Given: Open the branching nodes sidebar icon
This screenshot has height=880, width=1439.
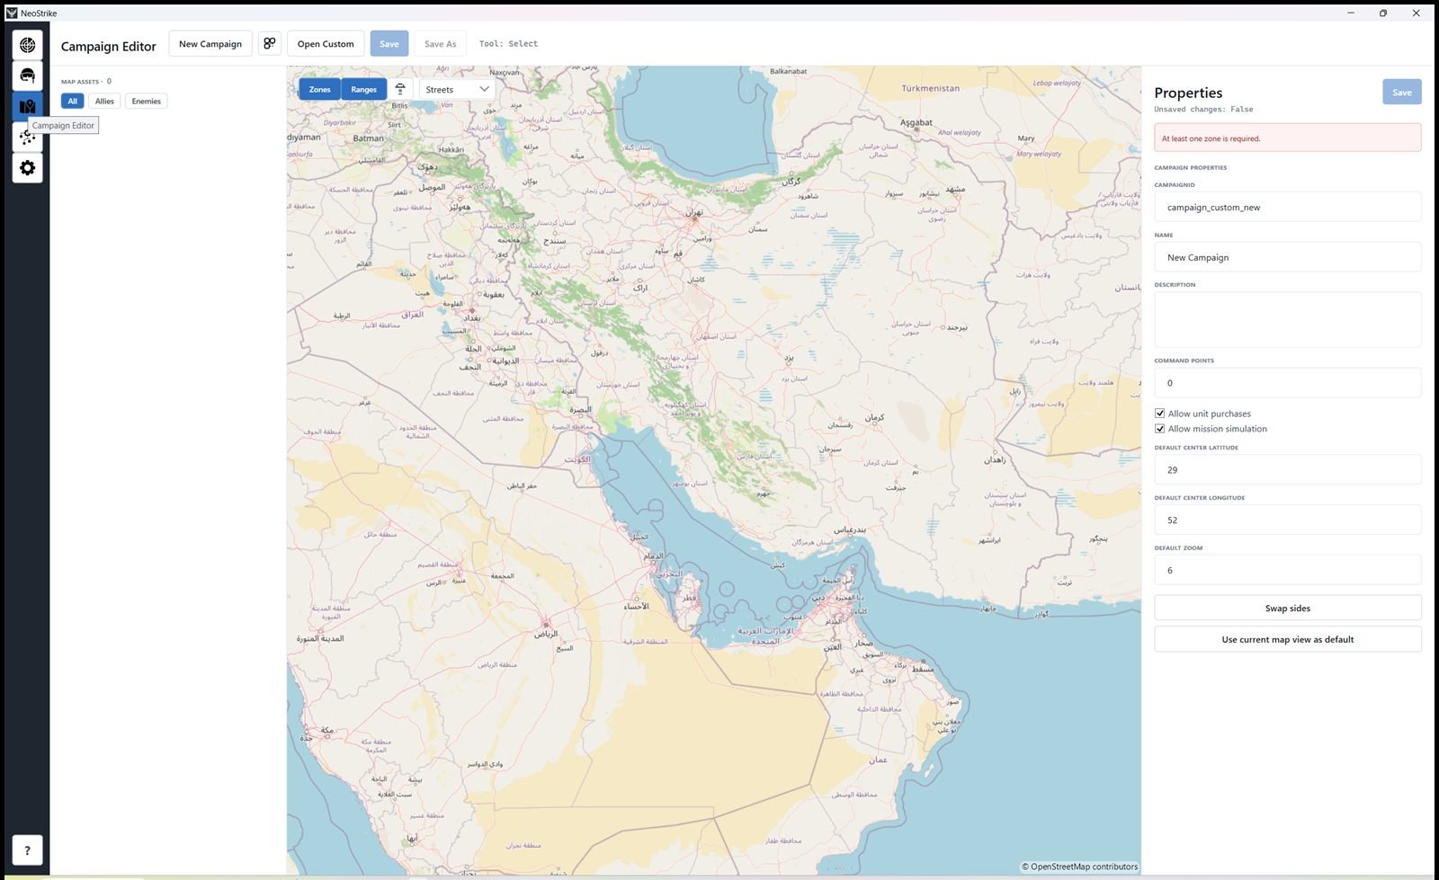Looking at the screenshot, I should click(x=27, y=138).
